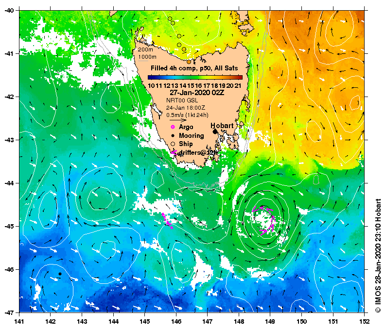This screenshot has width=385, height=329.
Task: Click the '200m' depth contour label
Action: pos(145,49)
